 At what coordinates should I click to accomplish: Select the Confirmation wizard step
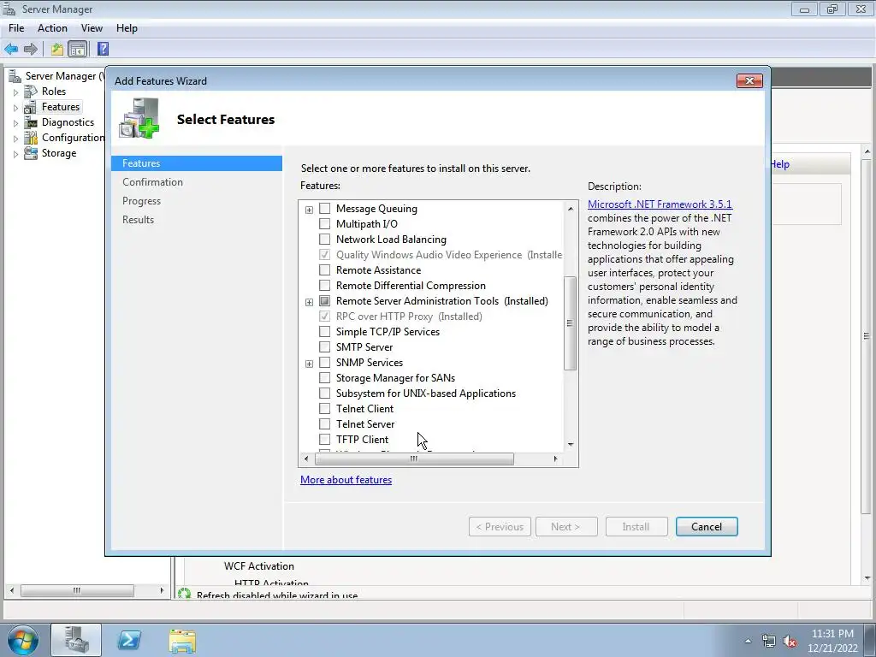pyautogui.click(x=152, y=182)
